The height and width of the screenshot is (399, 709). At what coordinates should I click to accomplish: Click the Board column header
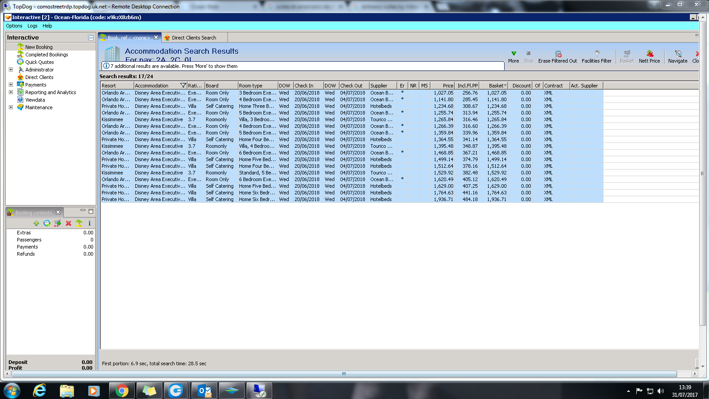pos(221,86)
